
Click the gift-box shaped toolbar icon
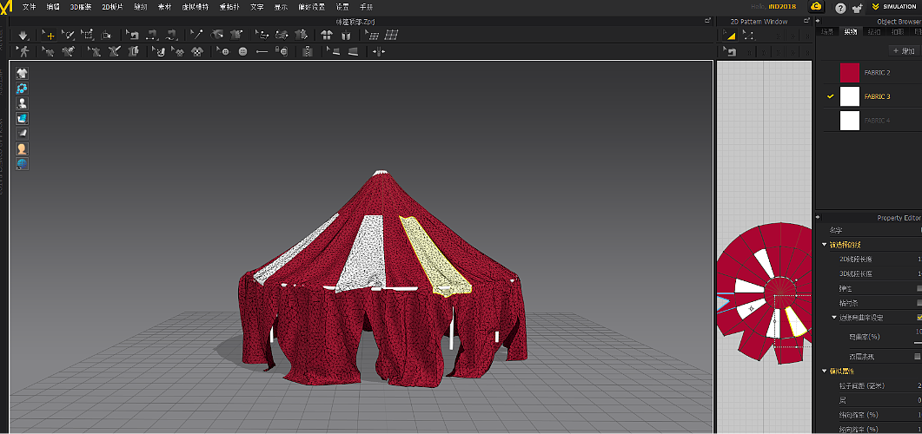pyautogui.click(x=346, y=36)
